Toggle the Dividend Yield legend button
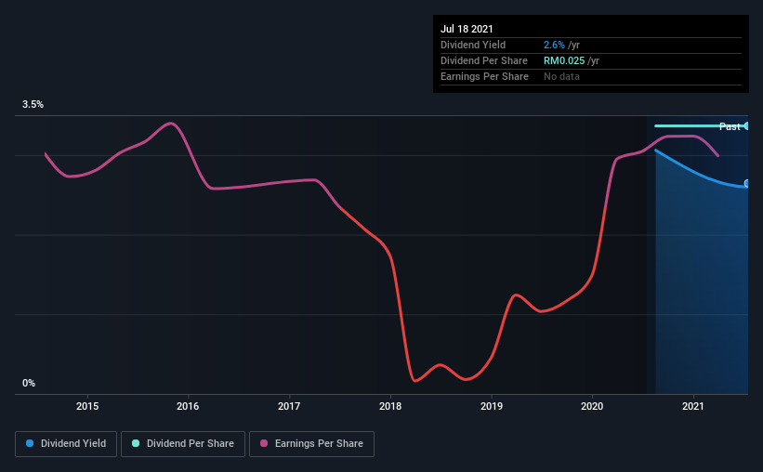The height and width of the screenshot is (472, 763). pos(66,444)
